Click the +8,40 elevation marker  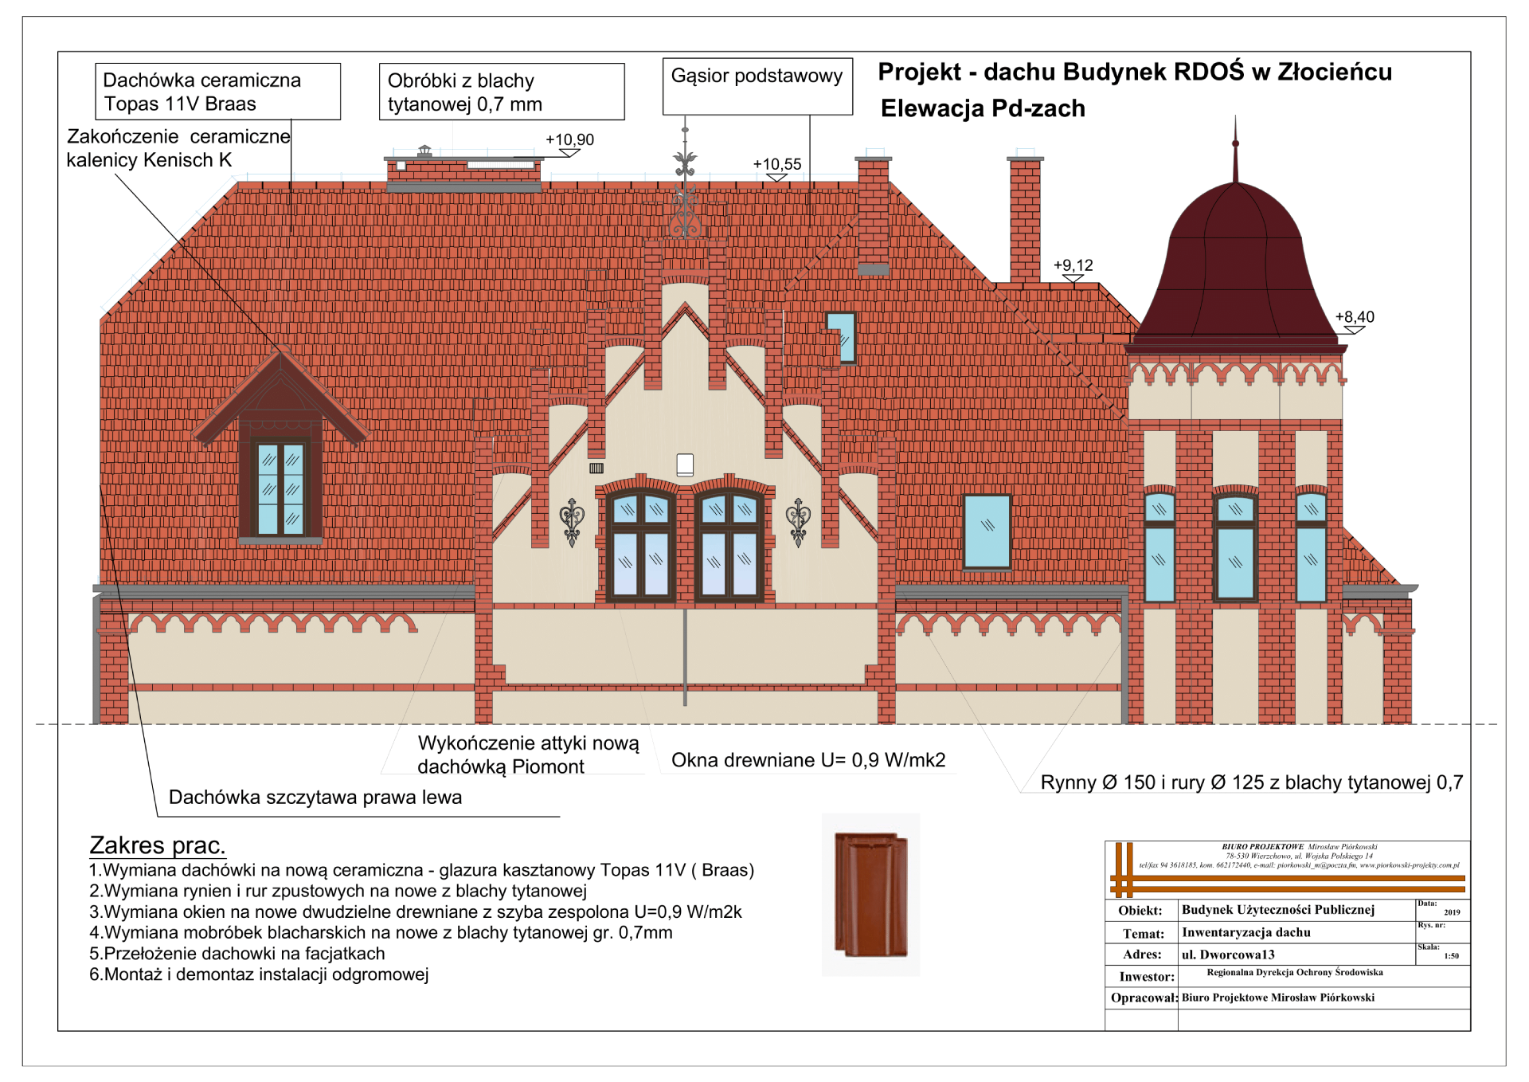tap(1354, 319)
